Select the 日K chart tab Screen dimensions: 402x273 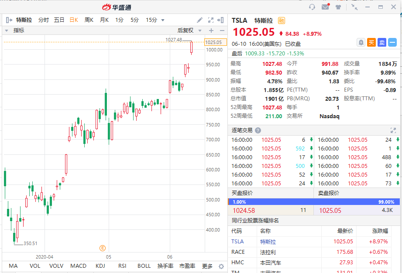(x=74, y=20)
